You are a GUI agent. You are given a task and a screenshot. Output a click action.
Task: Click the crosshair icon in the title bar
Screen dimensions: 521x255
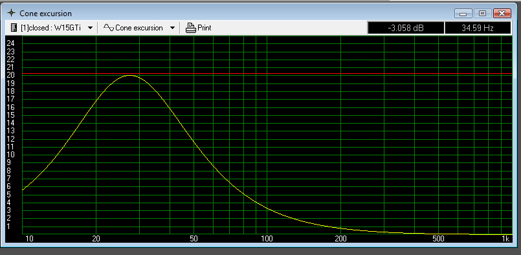pos(12,14)
